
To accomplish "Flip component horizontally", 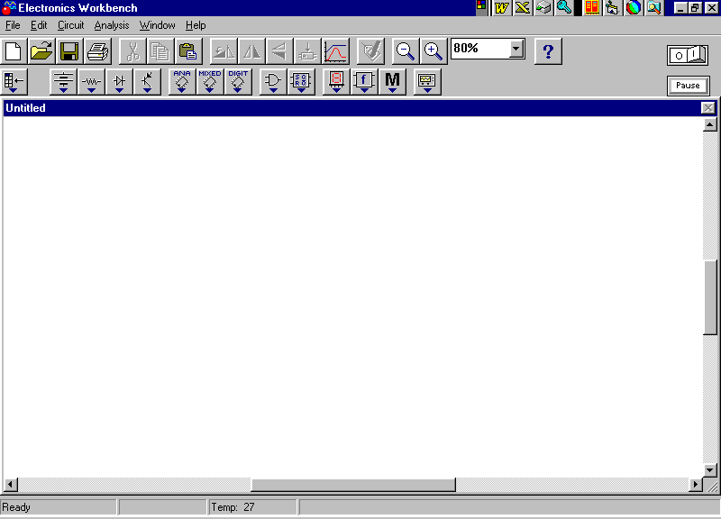I will coord(251,51).
